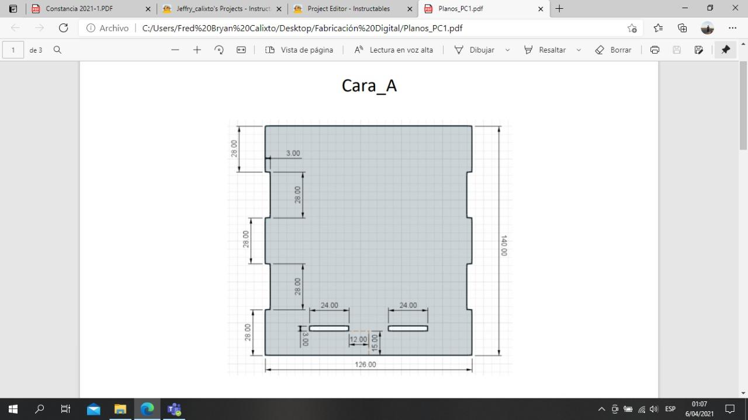
Task: Open Edge settings and more menu
Action: click(x=732, y=28)
